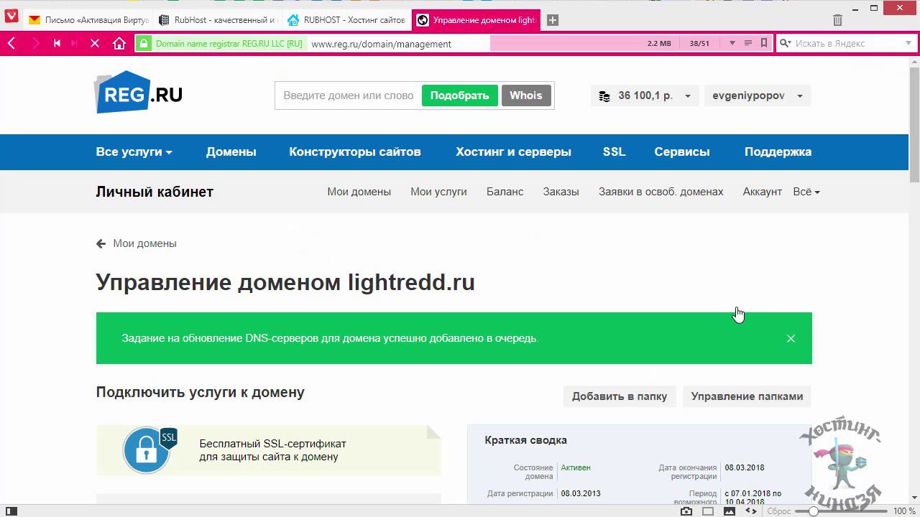
Task: Open Заявки в освоб. доменах link
Action: pyautogui.click(x=661, y=192)
